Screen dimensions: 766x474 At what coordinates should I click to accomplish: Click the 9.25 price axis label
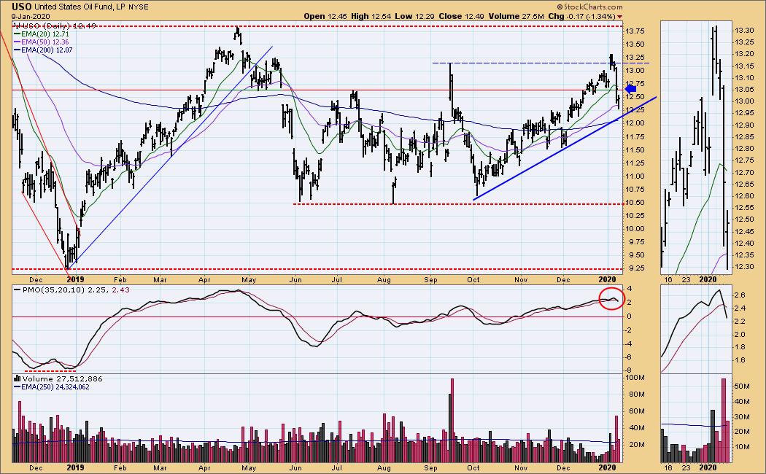click(635, 268)
